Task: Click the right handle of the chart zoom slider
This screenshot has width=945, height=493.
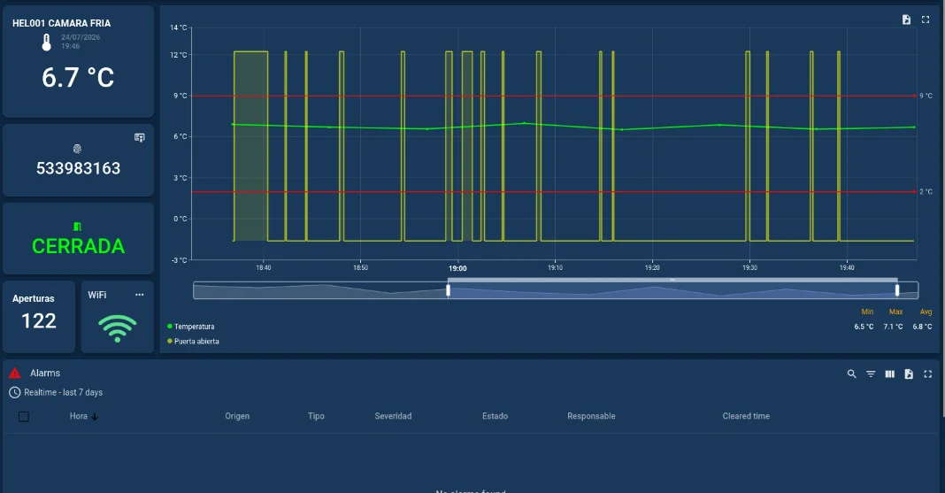Action: click(897, 290)
